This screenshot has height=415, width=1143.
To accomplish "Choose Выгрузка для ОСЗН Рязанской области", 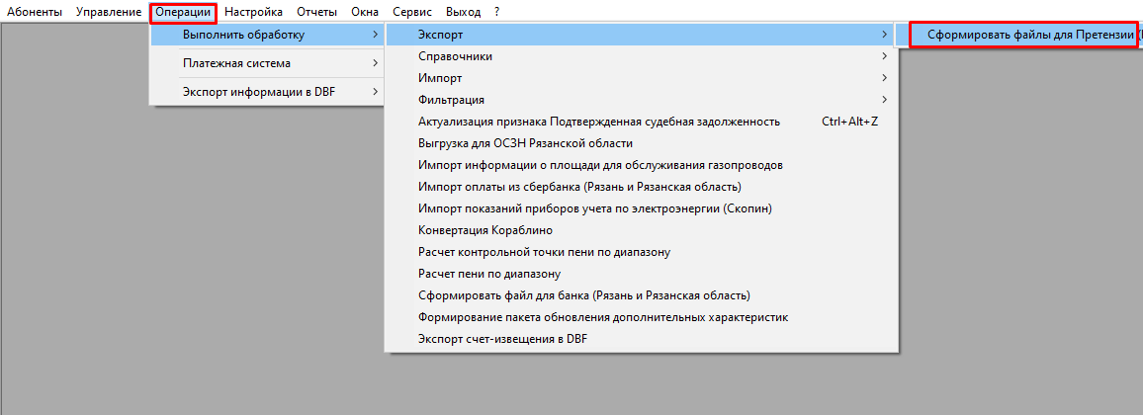I will coord(525,143).
